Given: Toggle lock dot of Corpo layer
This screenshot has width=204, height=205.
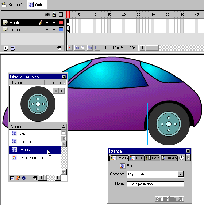Looking at the screenshot, I should pos(54,29).
